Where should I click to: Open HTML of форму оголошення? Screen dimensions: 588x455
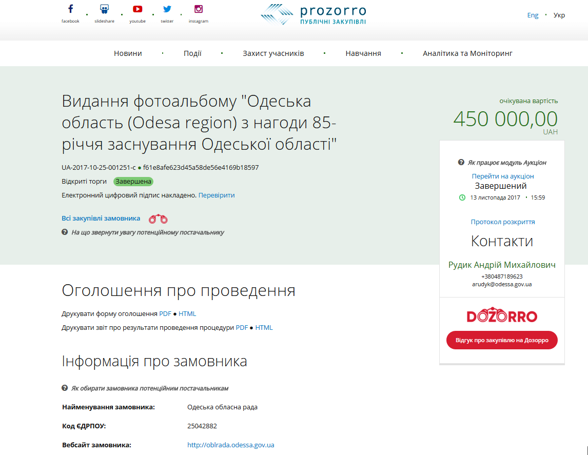pyautogui.click(x=187, y=314)
